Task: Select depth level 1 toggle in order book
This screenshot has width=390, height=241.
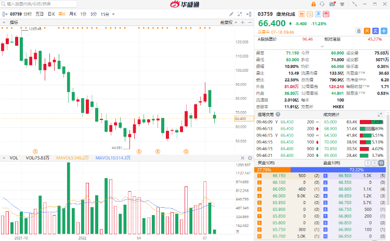Action: 367,163
